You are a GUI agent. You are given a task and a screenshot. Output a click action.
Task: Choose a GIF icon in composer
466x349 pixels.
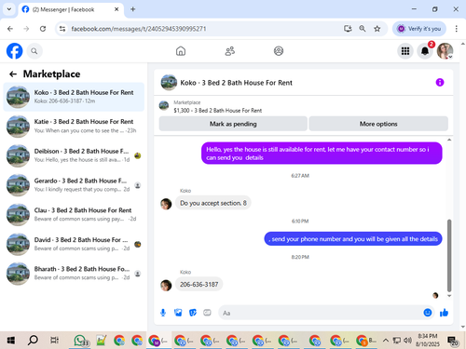tap(207, 313)
